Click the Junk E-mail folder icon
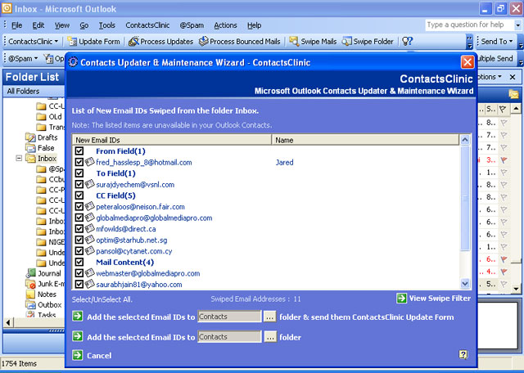This screenshot has width=524, height=373. point(31,284)
